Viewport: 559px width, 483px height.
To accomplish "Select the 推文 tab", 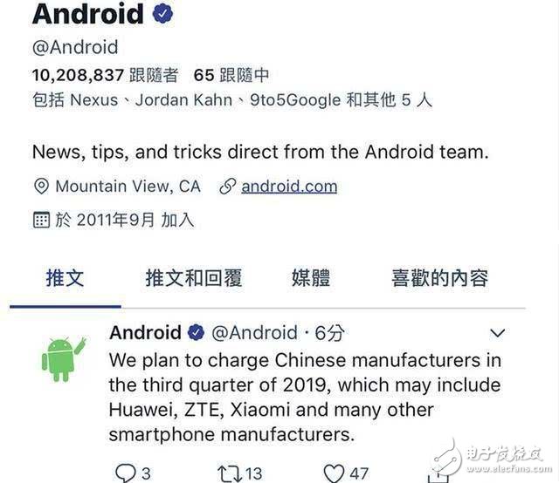I will tap(66, 278).
